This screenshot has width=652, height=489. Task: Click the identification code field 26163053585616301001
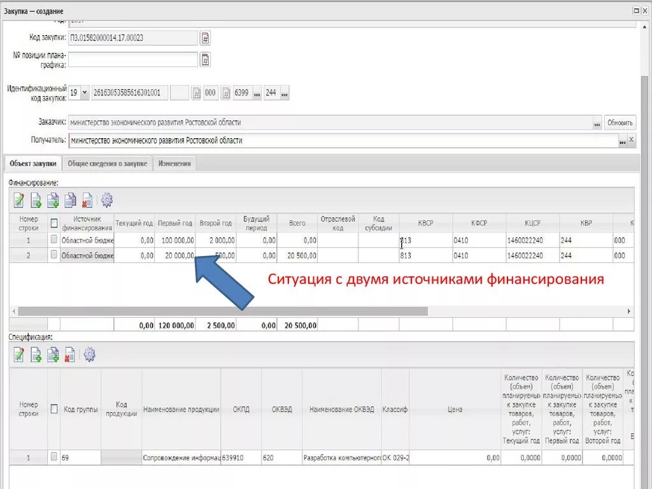130,93
